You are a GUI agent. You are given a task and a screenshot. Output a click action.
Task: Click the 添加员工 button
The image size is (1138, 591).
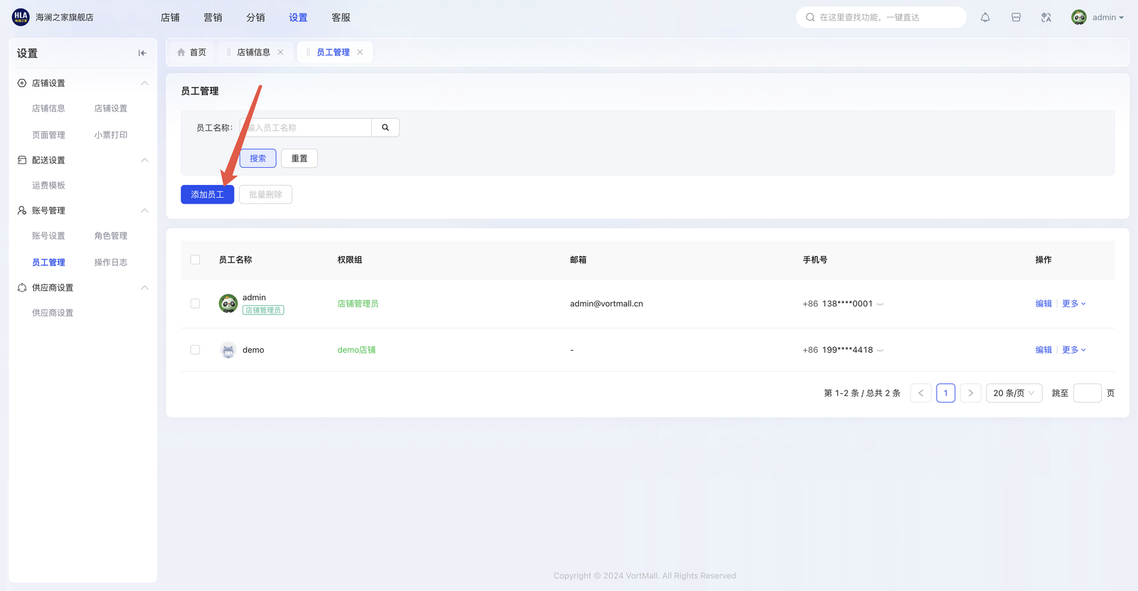(x=207, y=195)
